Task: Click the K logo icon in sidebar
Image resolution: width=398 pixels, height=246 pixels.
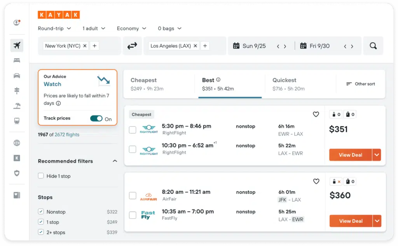Action: 17,158
